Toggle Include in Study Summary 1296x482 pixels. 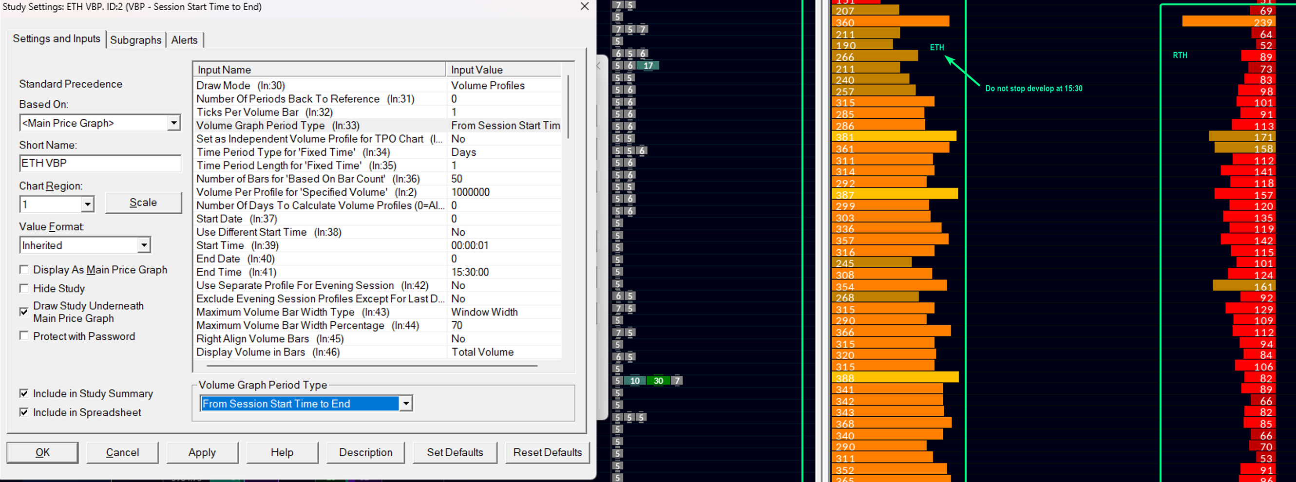(x=24, y=393)
